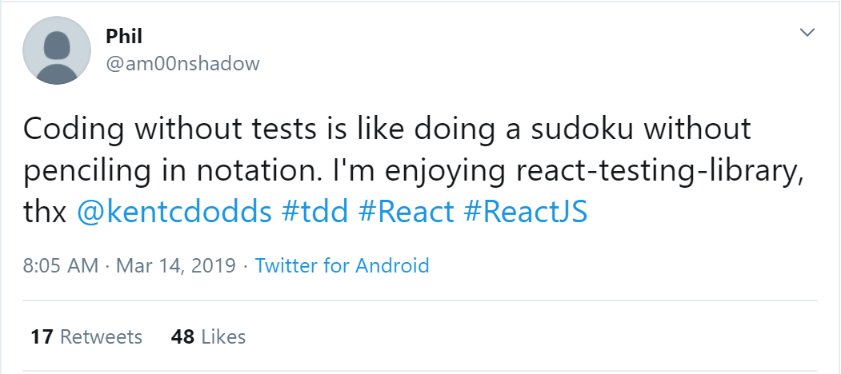Image resolution: width=841 pixels, height=374 pixels.
Task: Click the word "thx" before the mention
Action: point(45,213)
